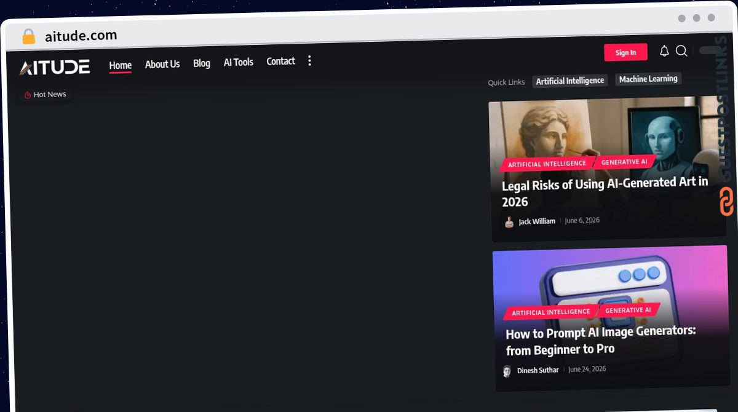Open article How to Prompt AI Image Generators
This screenshot has height=412, width=738.
tap(600, 340)
